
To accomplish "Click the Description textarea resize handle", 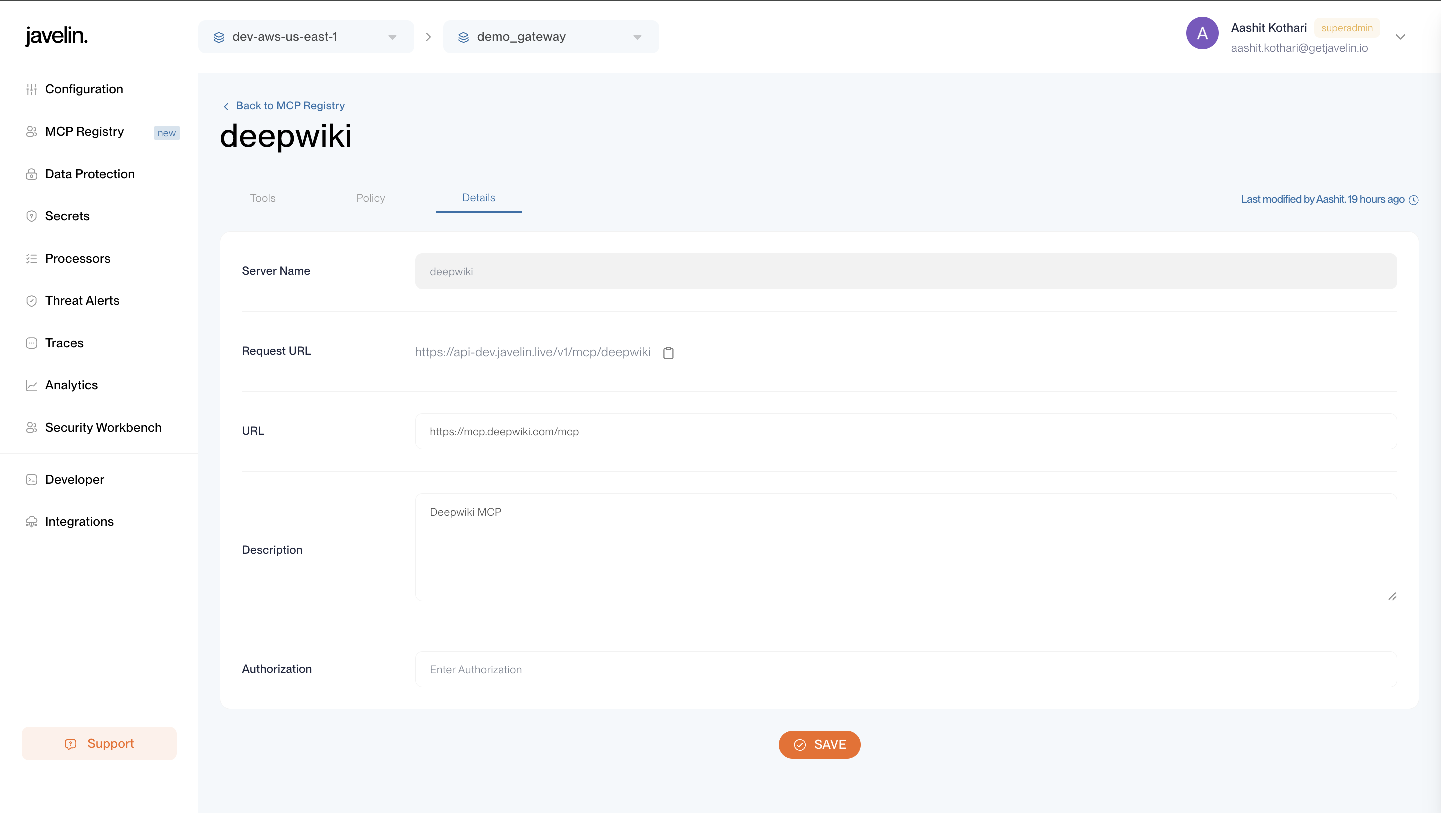I will coord(1392,596).
